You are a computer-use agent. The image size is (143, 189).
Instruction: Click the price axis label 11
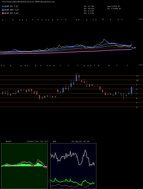[x=137, y=76]
